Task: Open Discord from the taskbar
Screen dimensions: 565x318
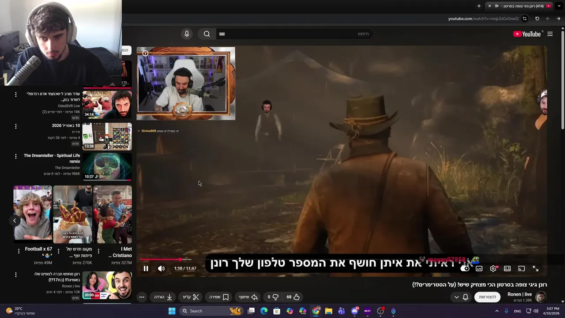Action: tap(354, 311)
